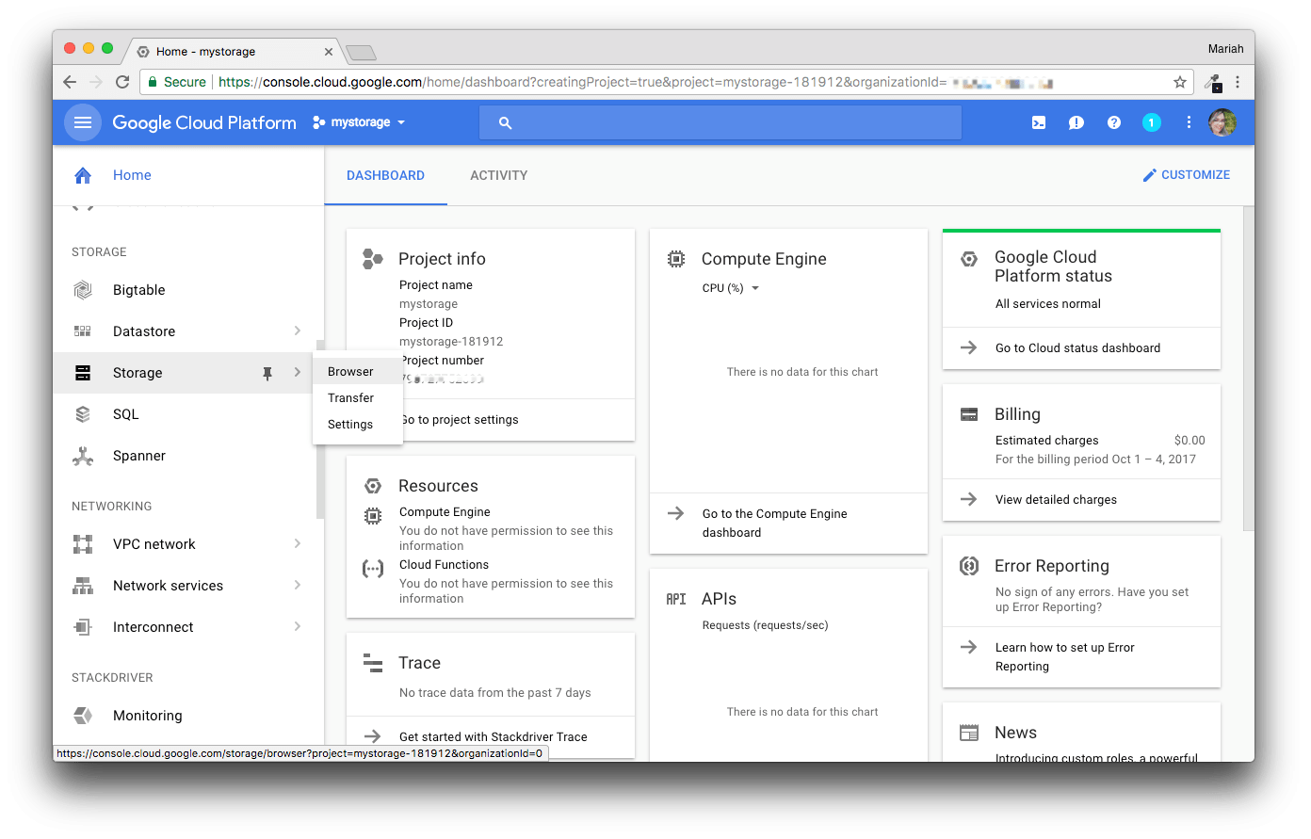Open SQL from the sidebar
The width and height of the screenshot is (1311, 839).
(x=123, y=413)
